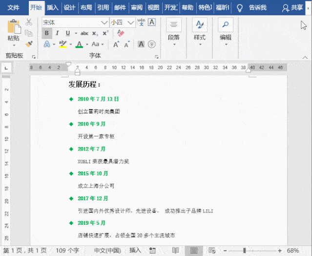Viewport: 312px width, 256px height.
Task: Open 编辑 editing menu
Action: pyautogui.click(x=226, y=32)
